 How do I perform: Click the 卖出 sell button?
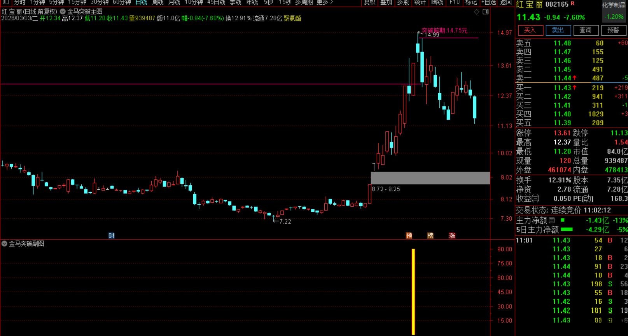[558, 30]
